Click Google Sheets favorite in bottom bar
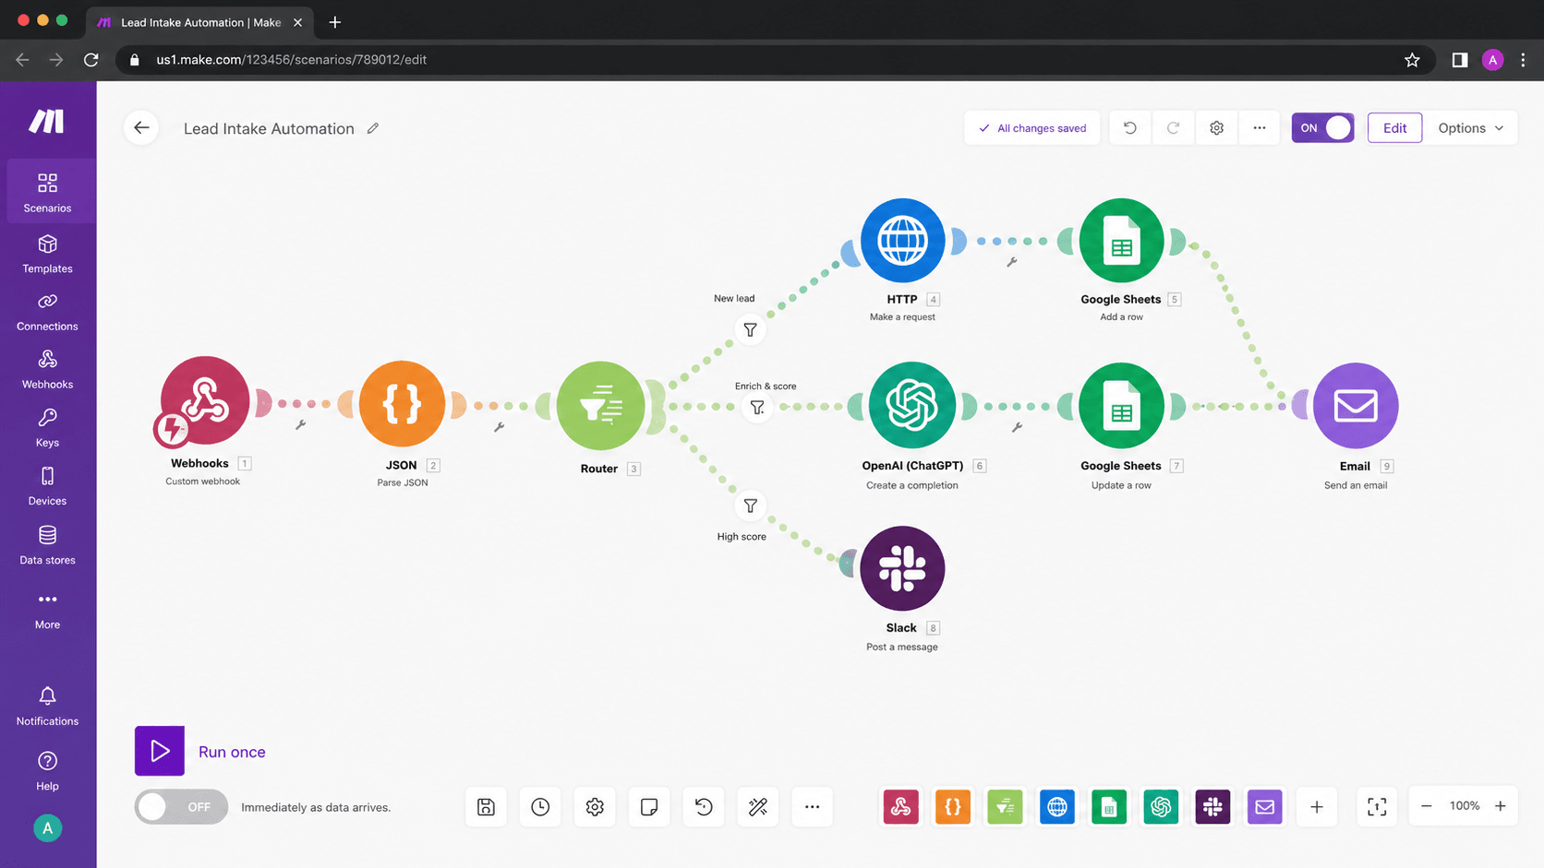This screenshot has width=1544, height=868. coord(1108,807)
